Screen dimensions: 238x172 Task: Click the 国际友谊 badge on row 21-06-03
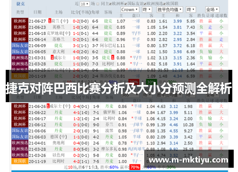tap(20, 137)
